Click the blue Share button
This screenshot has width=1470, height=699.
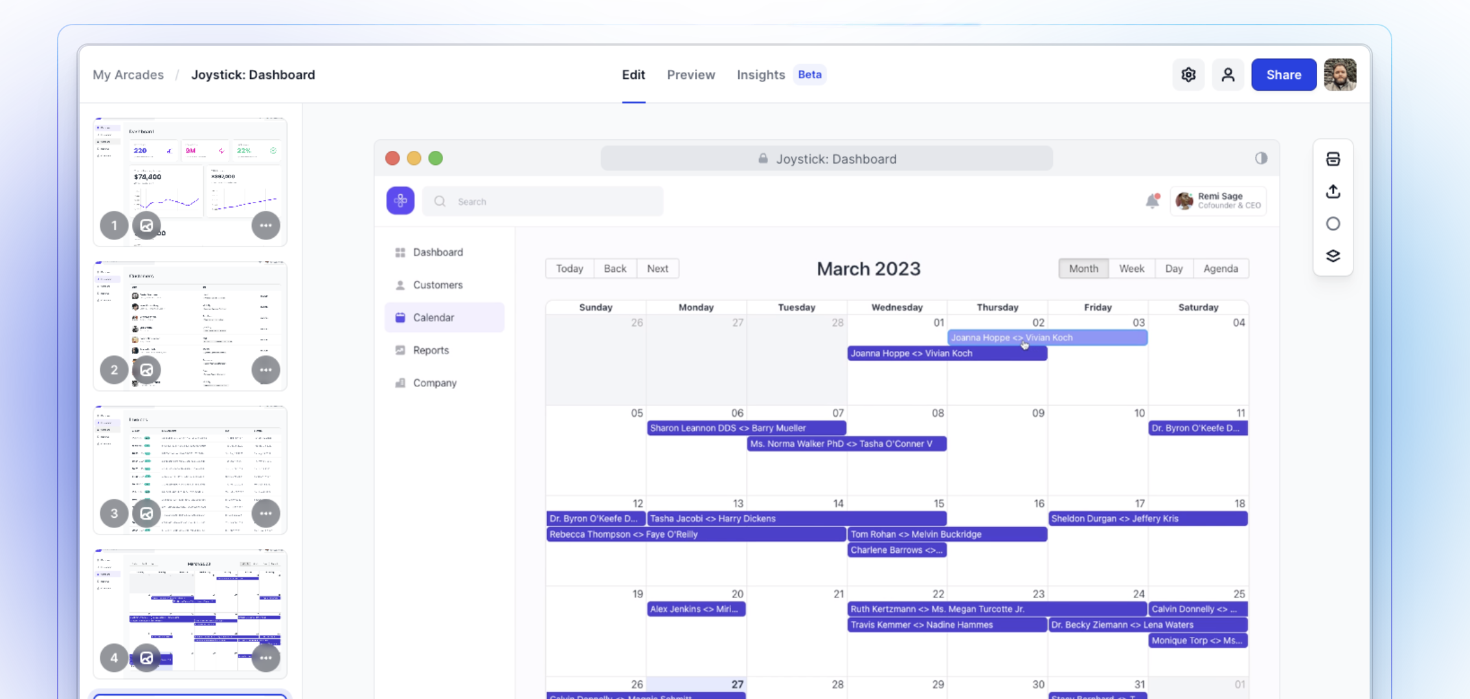[1283, 75]
